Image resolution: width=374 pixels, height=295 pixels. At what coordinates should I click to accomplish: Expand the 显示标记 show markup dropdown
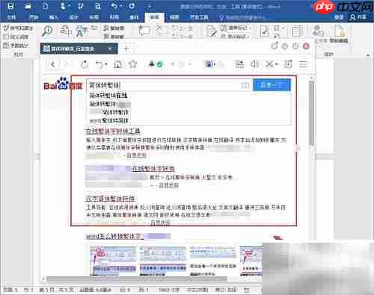tap(236, 37)
